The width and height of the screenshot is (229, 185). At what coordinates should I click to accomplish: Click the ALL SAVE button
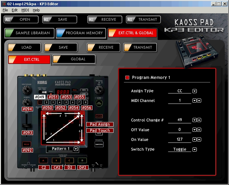coord(60,19)
